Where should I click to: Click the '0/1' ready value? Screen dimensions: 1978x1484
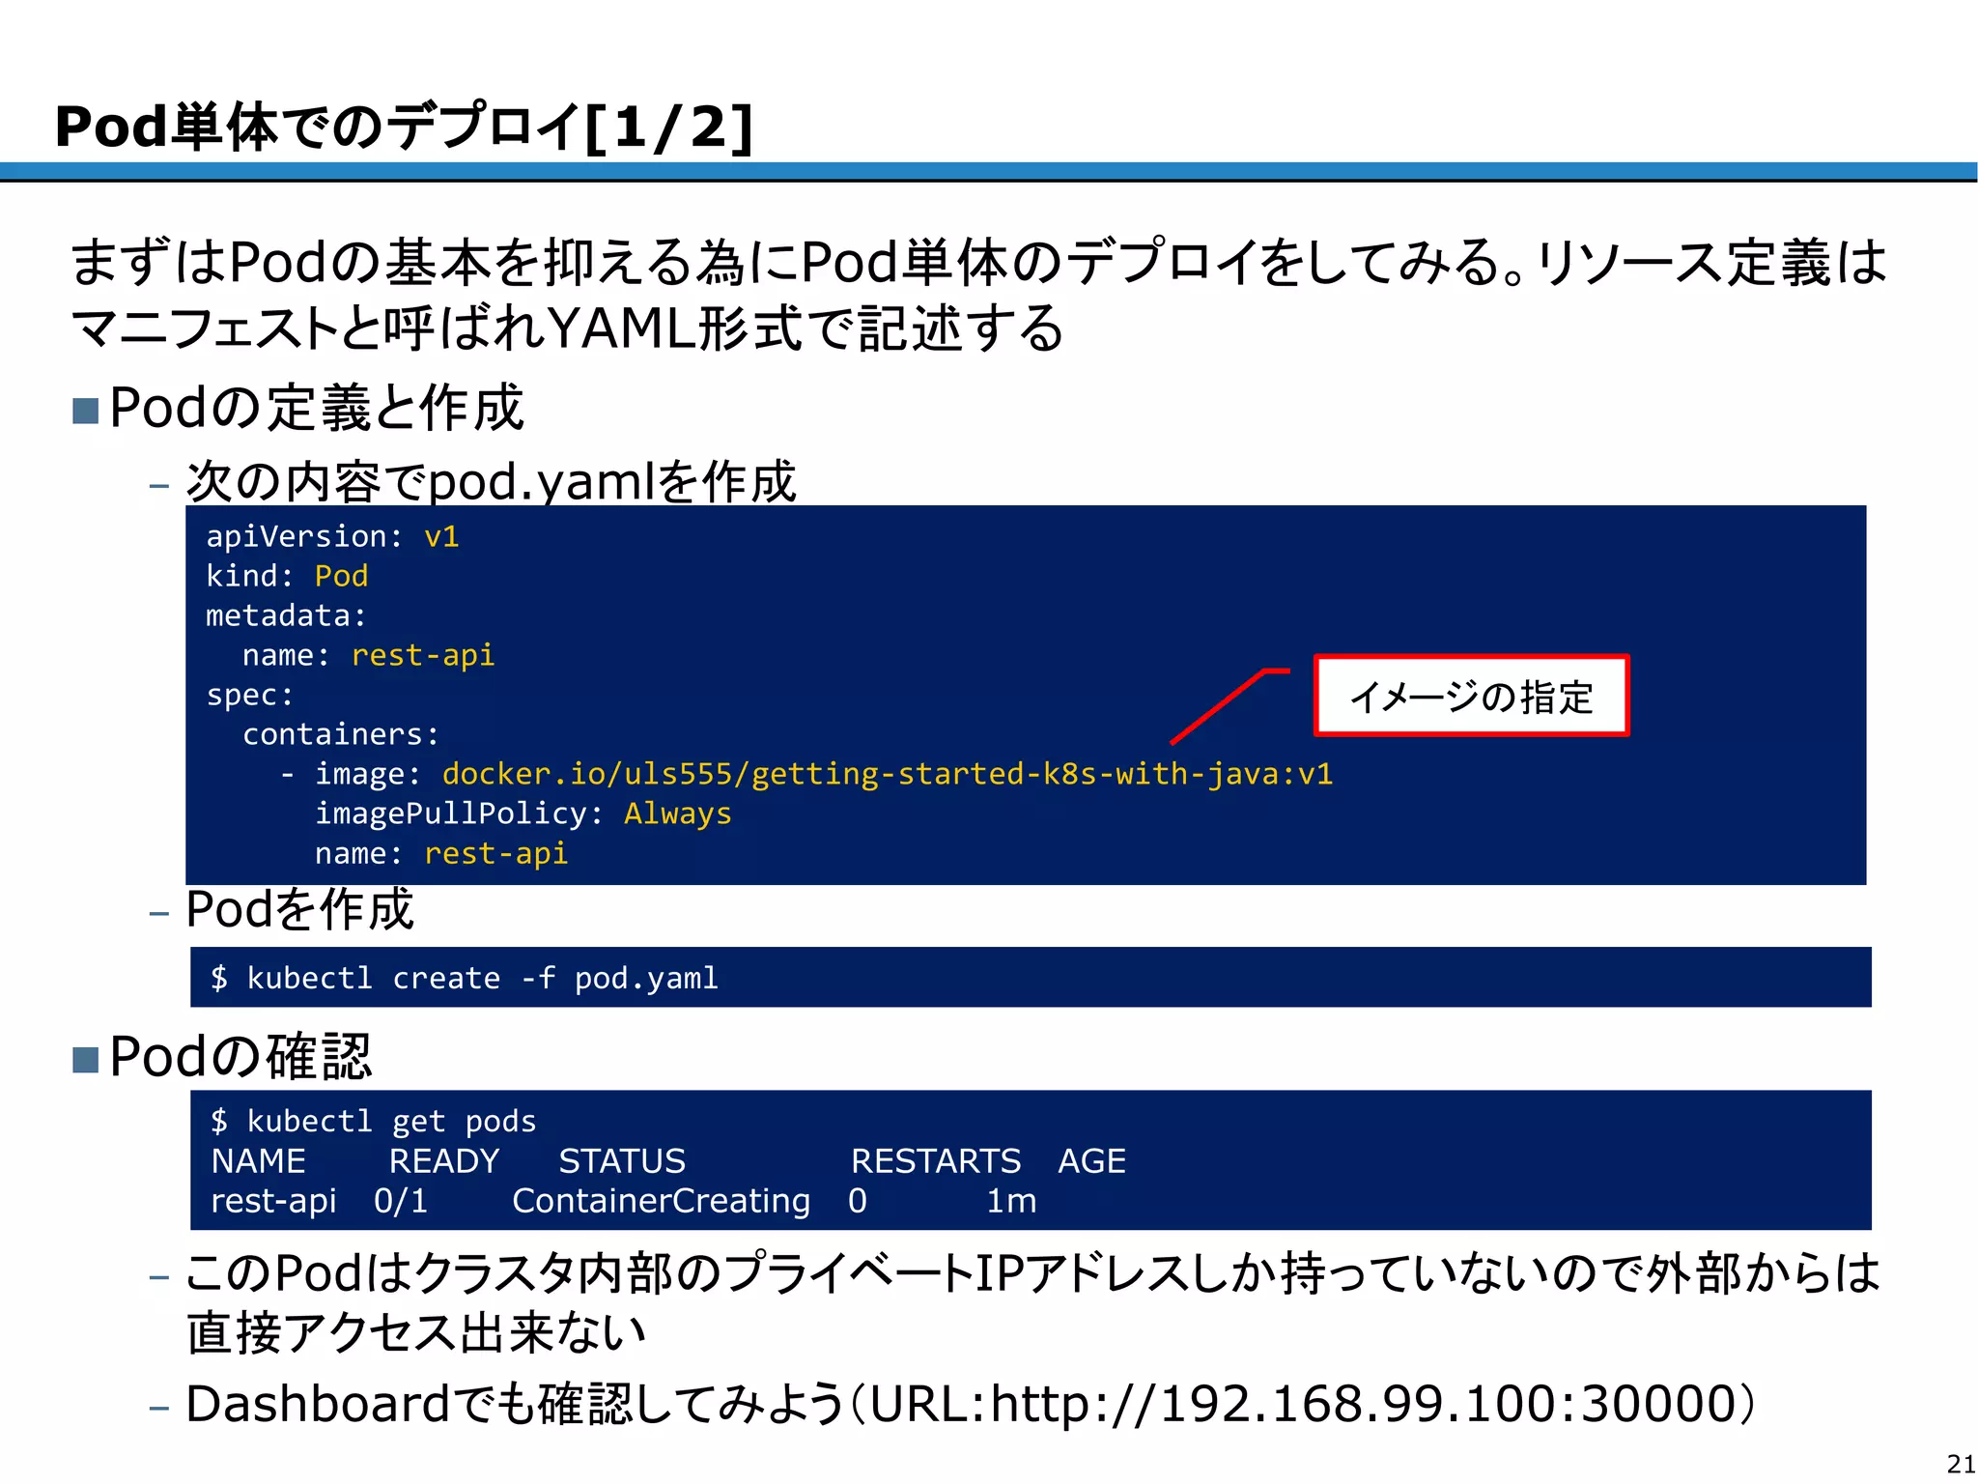tap(401, 1201)
